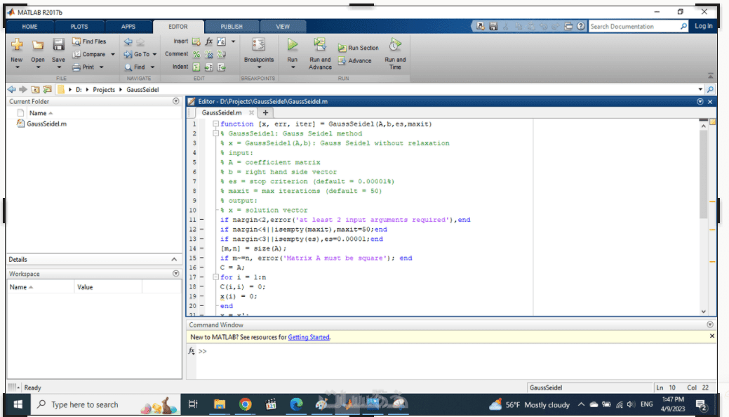The height and width of the screenshot is (417, 729).
Task: Open the Help question mark icon
Action: (581, 27)
